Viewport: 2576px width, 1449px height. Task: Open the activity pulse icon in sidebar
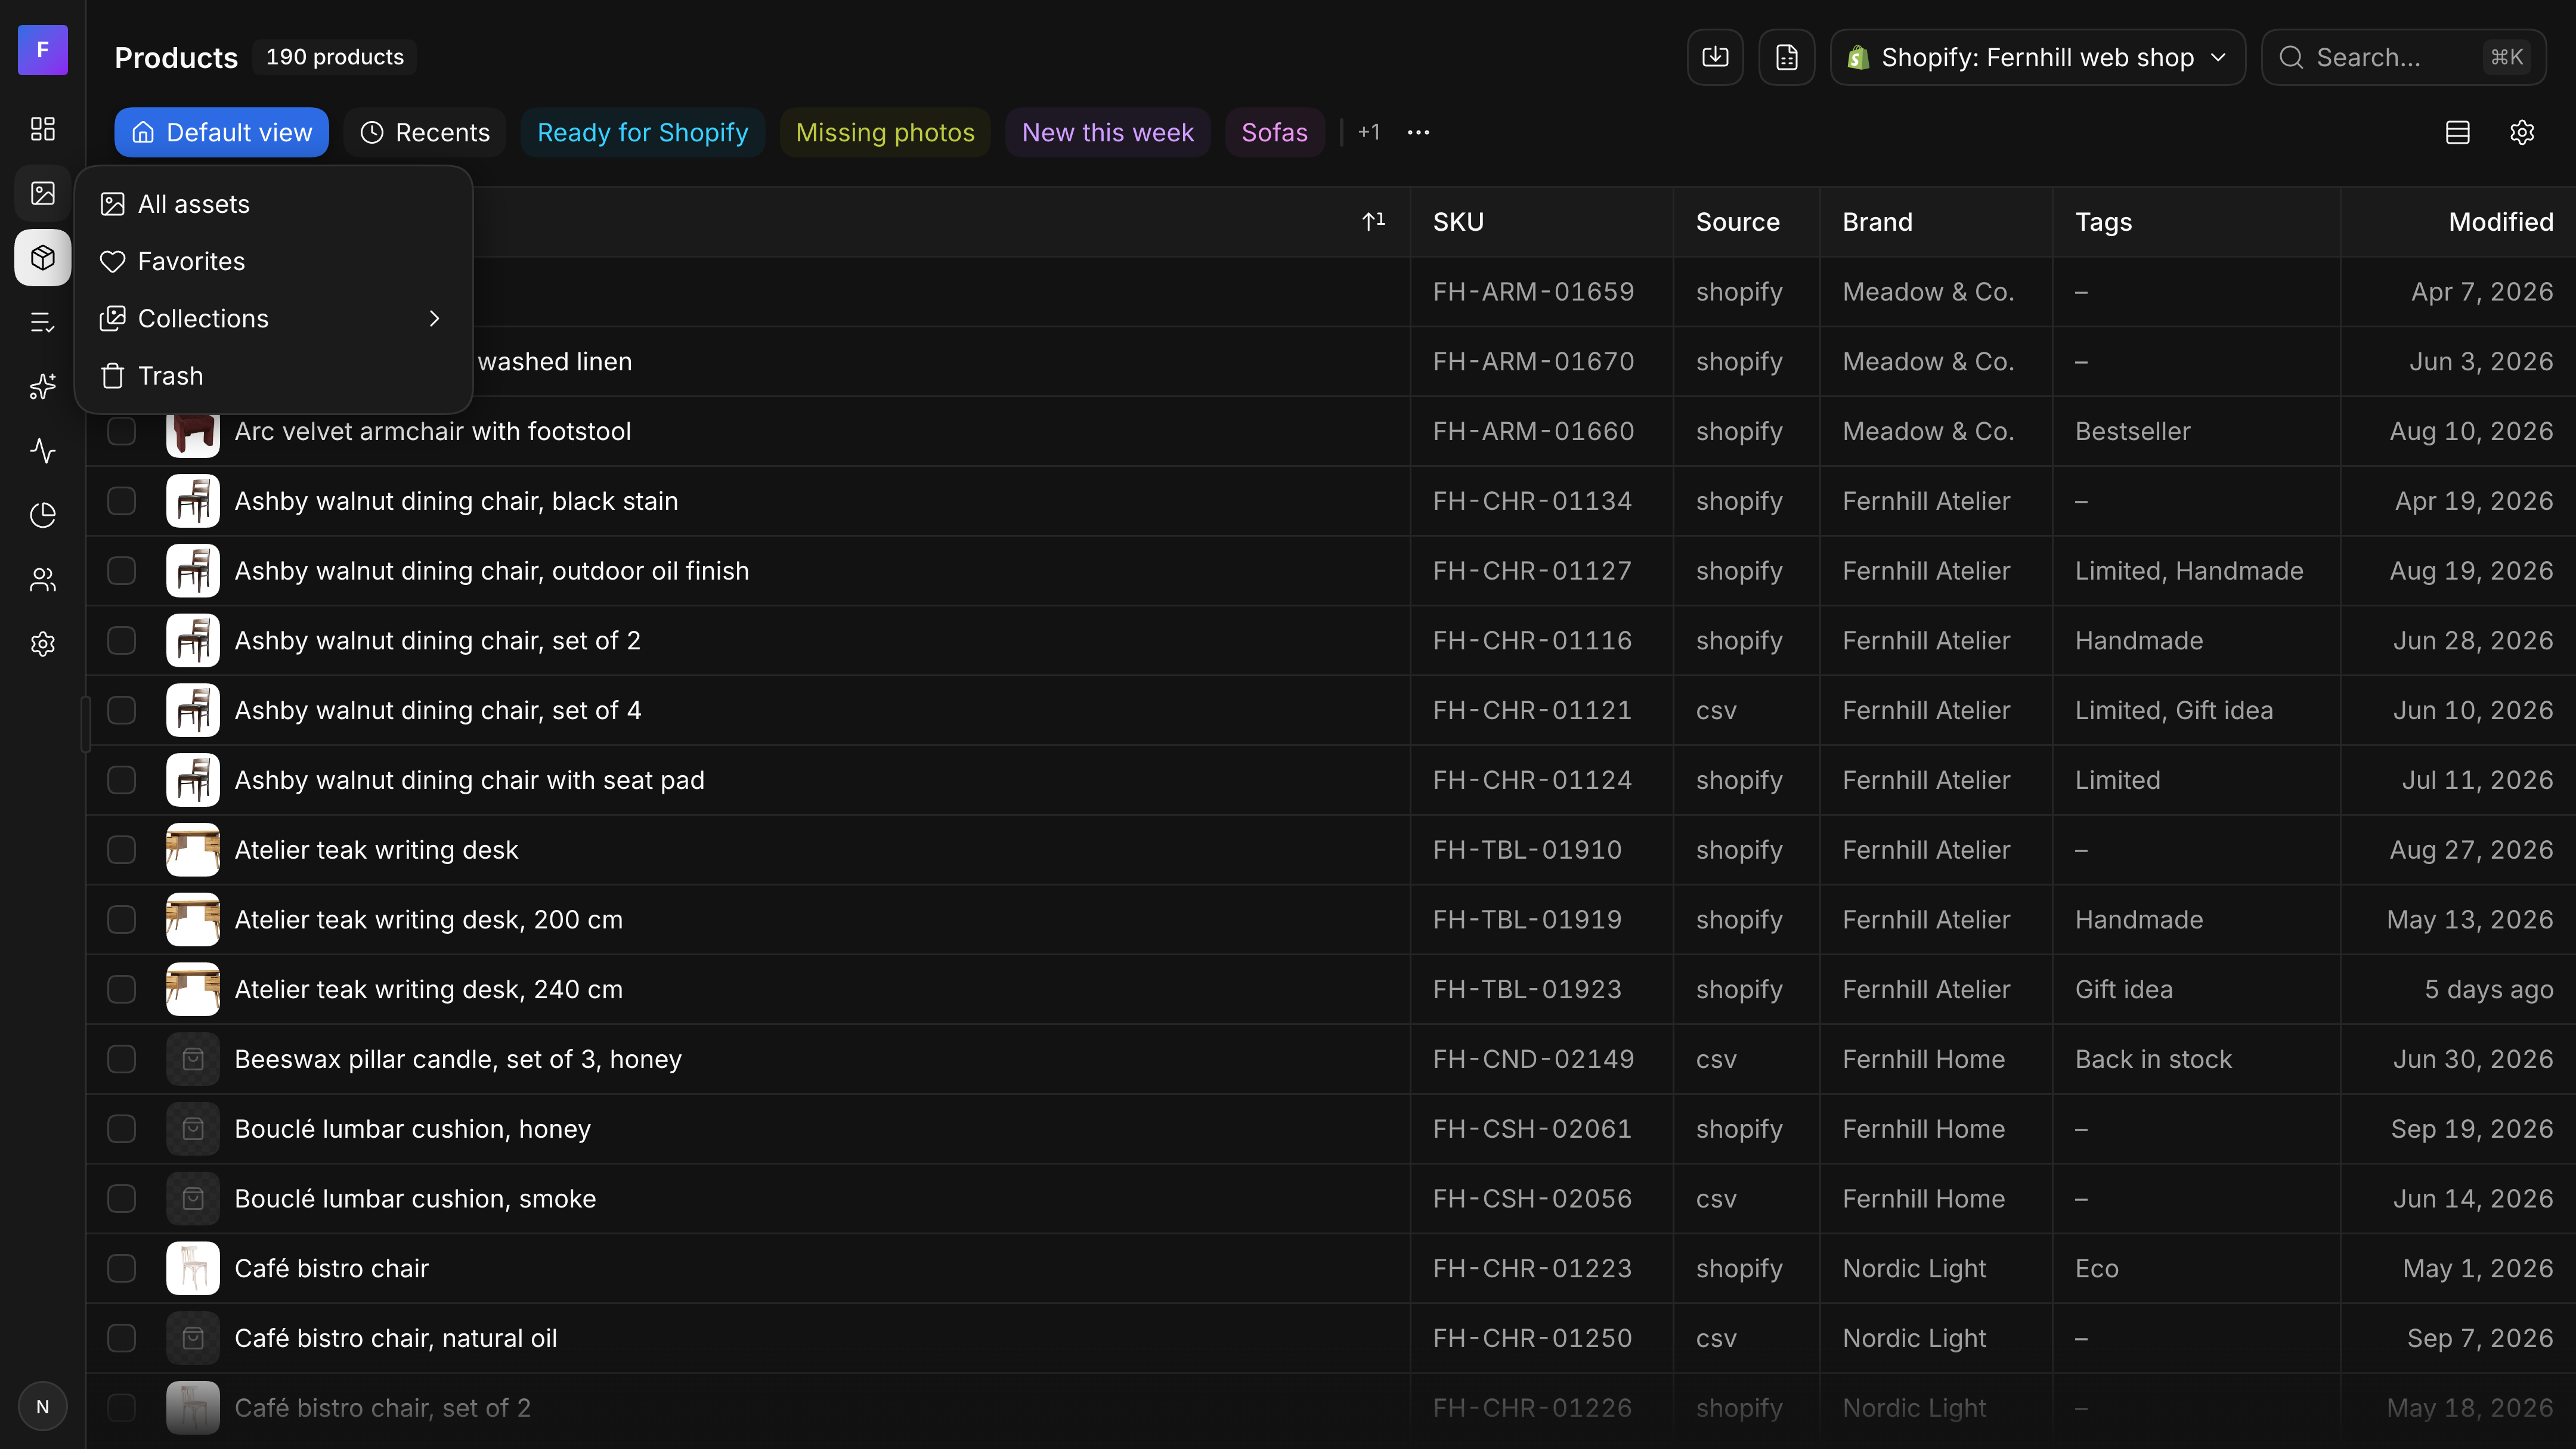pyautogui.click(x=42, y=451)
